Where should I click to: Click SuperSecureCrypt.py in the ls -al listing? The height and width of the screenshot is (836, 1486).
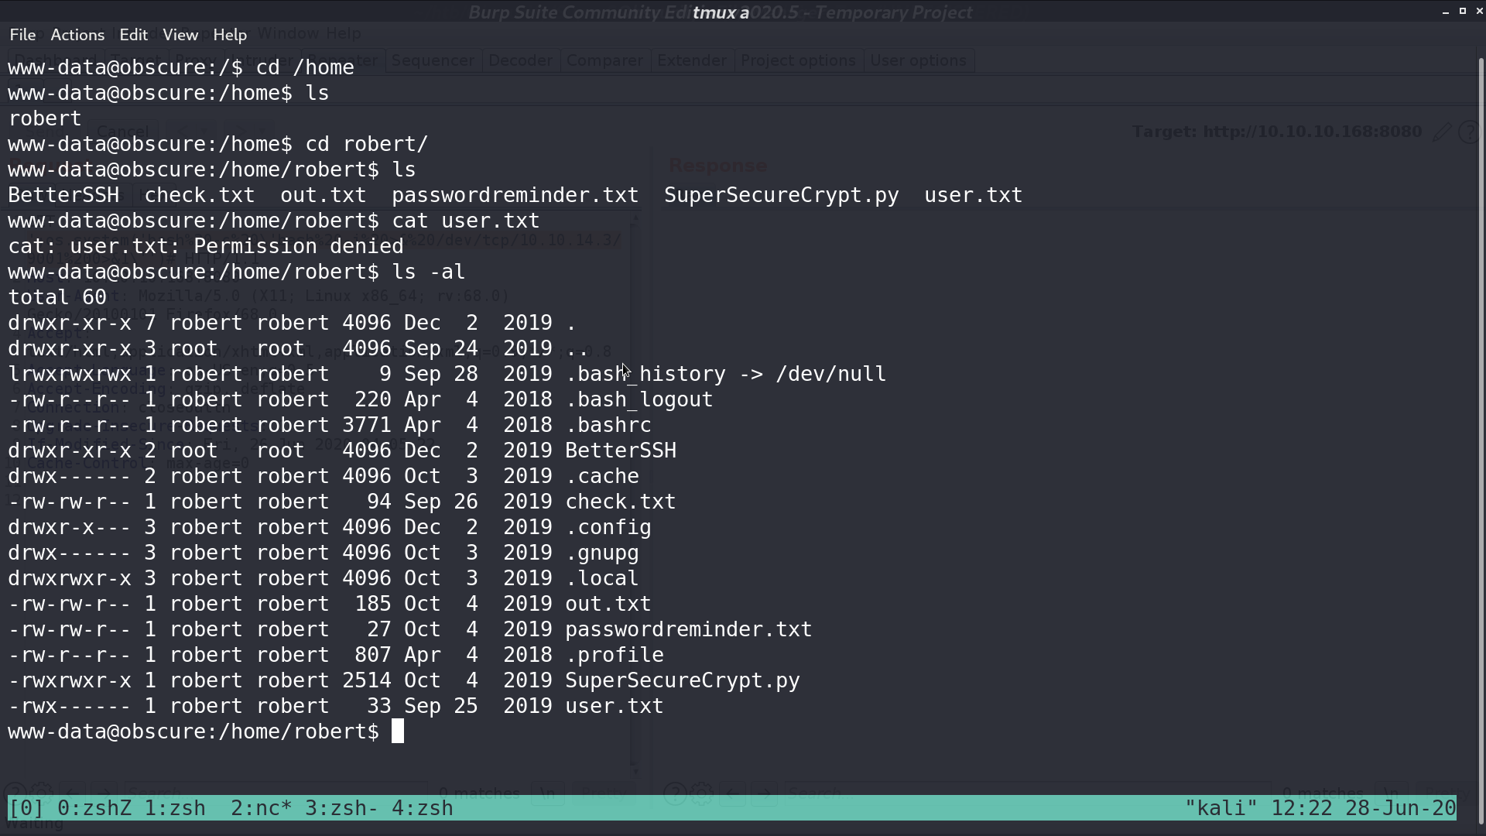[x=683, y=680]
